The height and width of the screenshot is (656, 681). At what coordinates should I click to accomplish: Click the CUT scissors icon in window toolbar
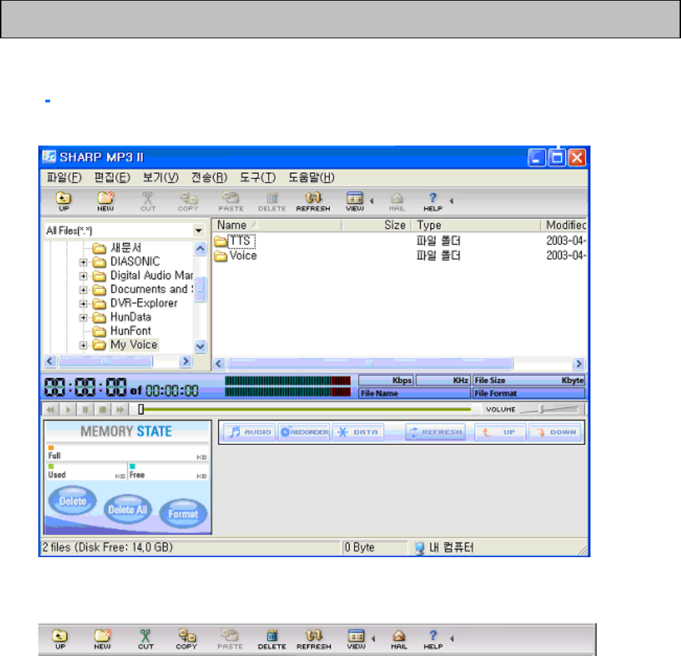(148, 201)
